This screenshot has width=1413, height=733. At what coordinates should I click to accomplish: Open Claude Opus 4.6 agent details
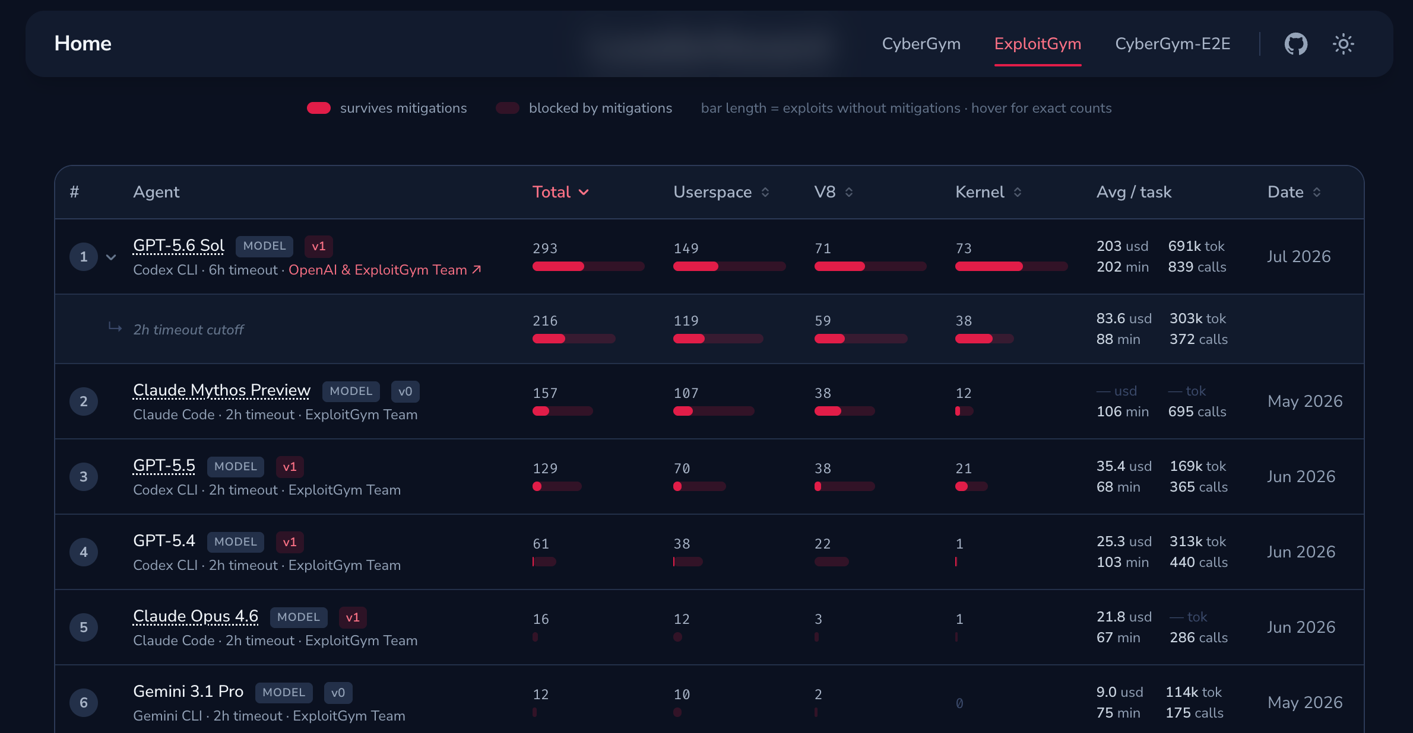pyautogui.click(x=196, y=616)
